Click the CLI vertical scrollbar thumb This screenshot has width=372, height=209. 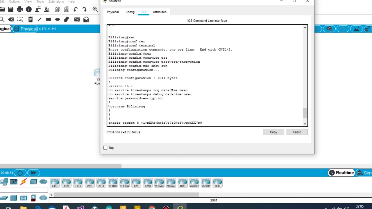305,113
